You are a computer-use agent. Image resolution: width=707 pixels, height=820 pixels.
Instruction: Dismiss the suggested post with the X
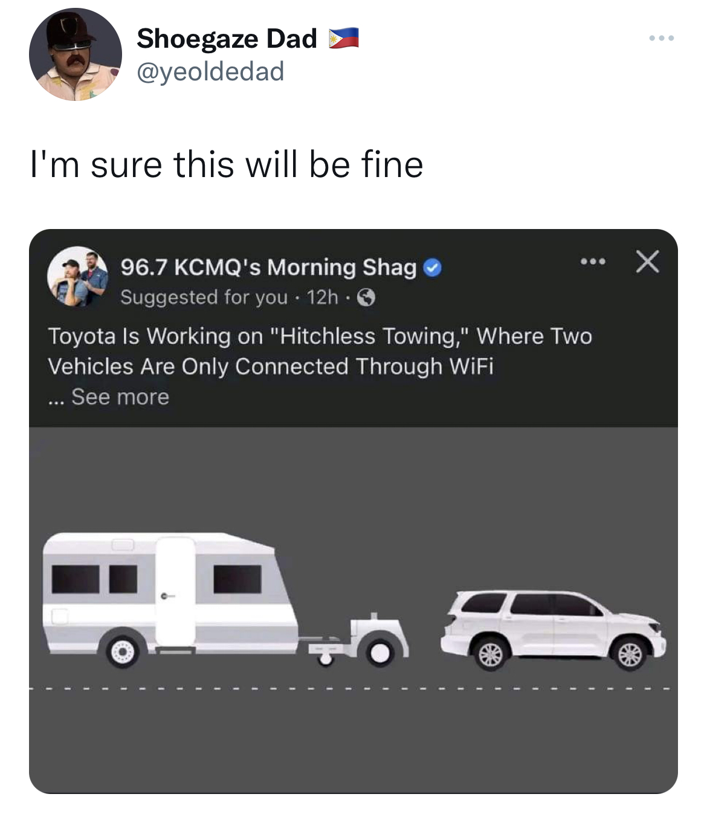point(647,263)
